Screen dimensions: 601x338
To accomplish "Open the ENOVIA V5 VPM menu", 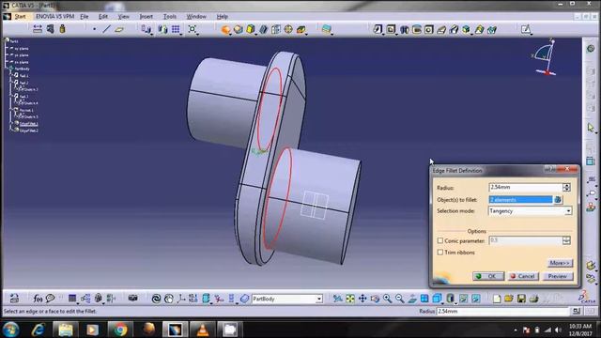I will point(54,17).
